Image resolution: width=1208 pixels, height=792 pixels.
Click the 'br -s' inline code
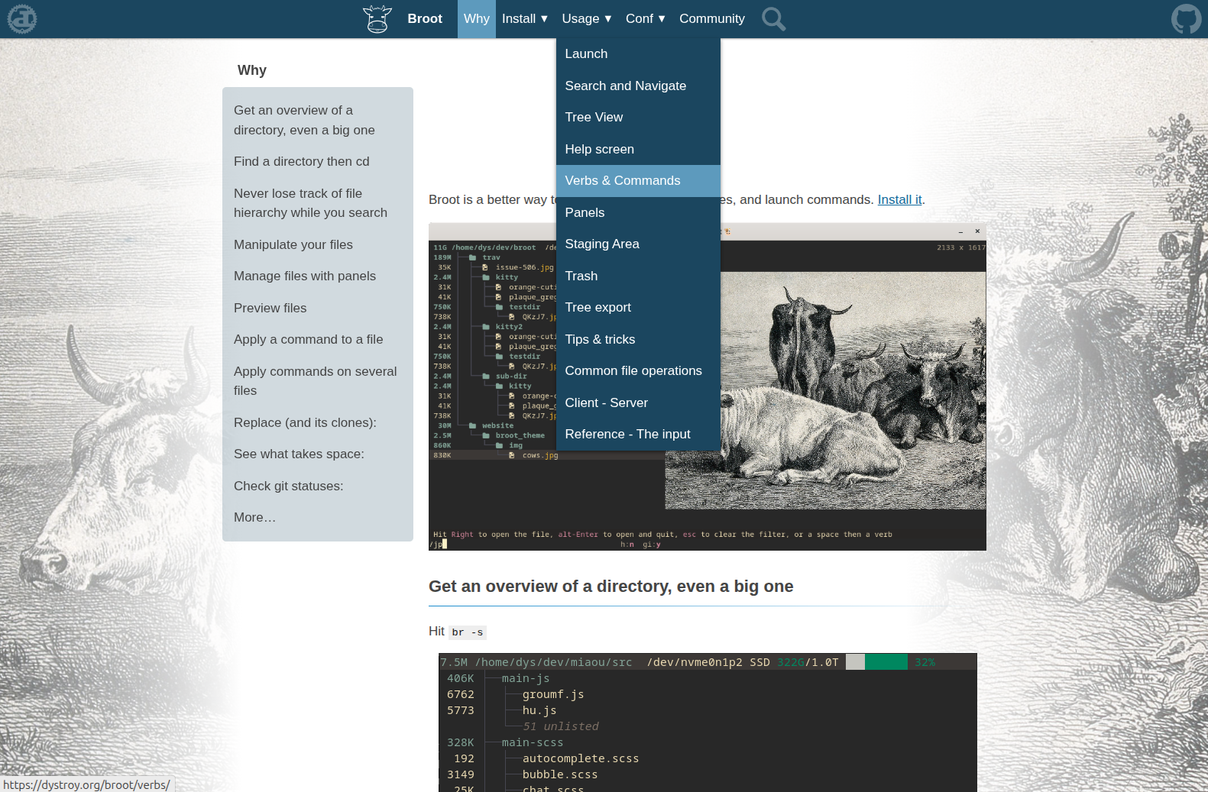tap(467, 632)
